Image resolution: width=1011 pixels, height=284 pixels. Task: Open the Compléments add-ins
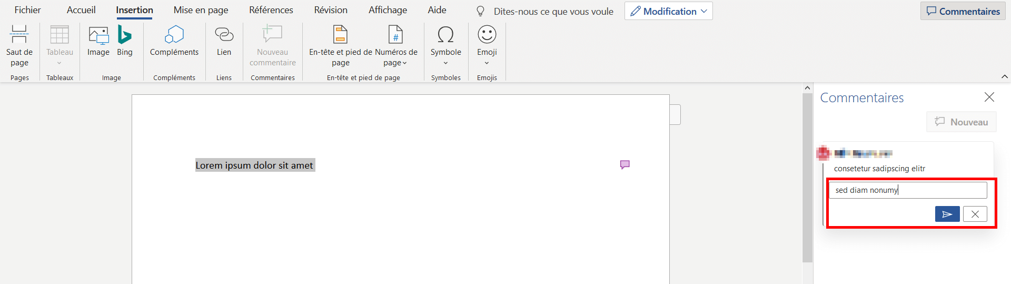point(174,41)
